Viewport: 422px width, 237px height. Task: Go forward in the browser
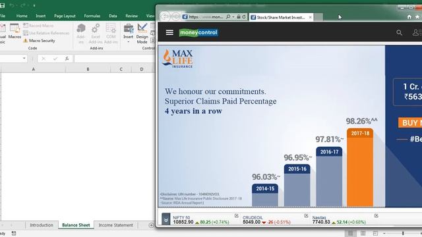coord(176,16)
